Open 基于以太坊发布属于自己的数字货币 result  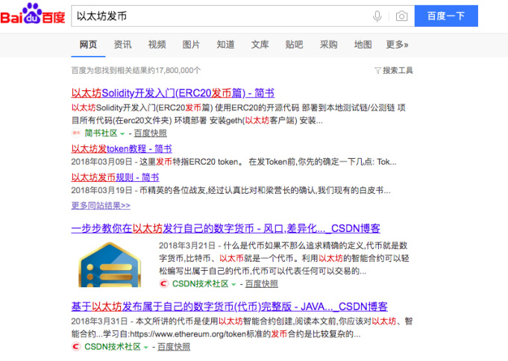point(229,307)
